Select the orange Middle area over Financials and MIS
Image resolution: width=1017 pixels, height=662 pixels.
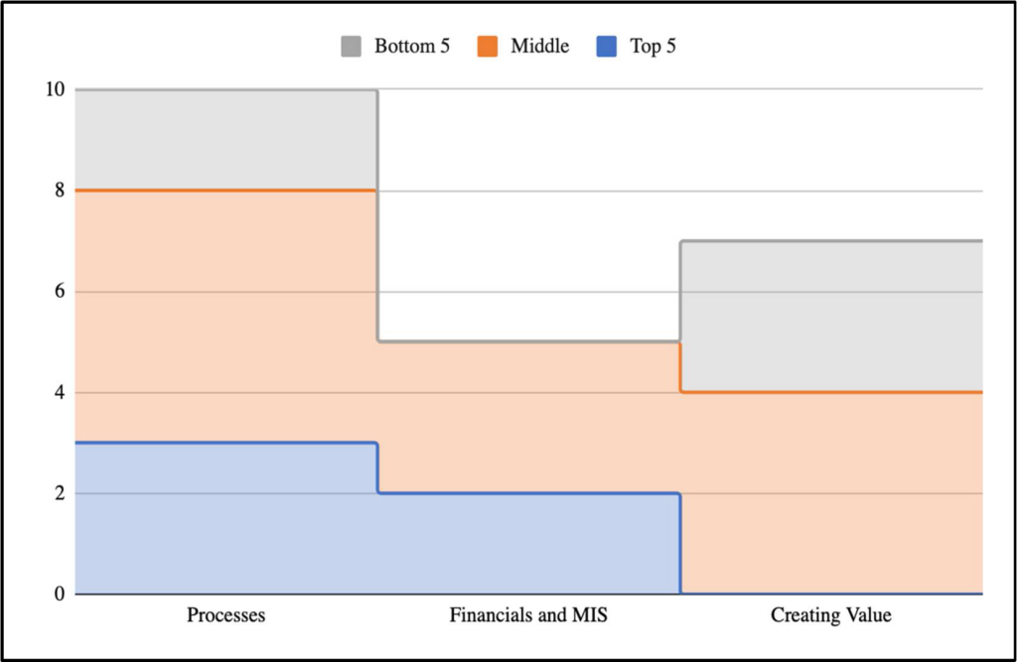click(528, 418)
